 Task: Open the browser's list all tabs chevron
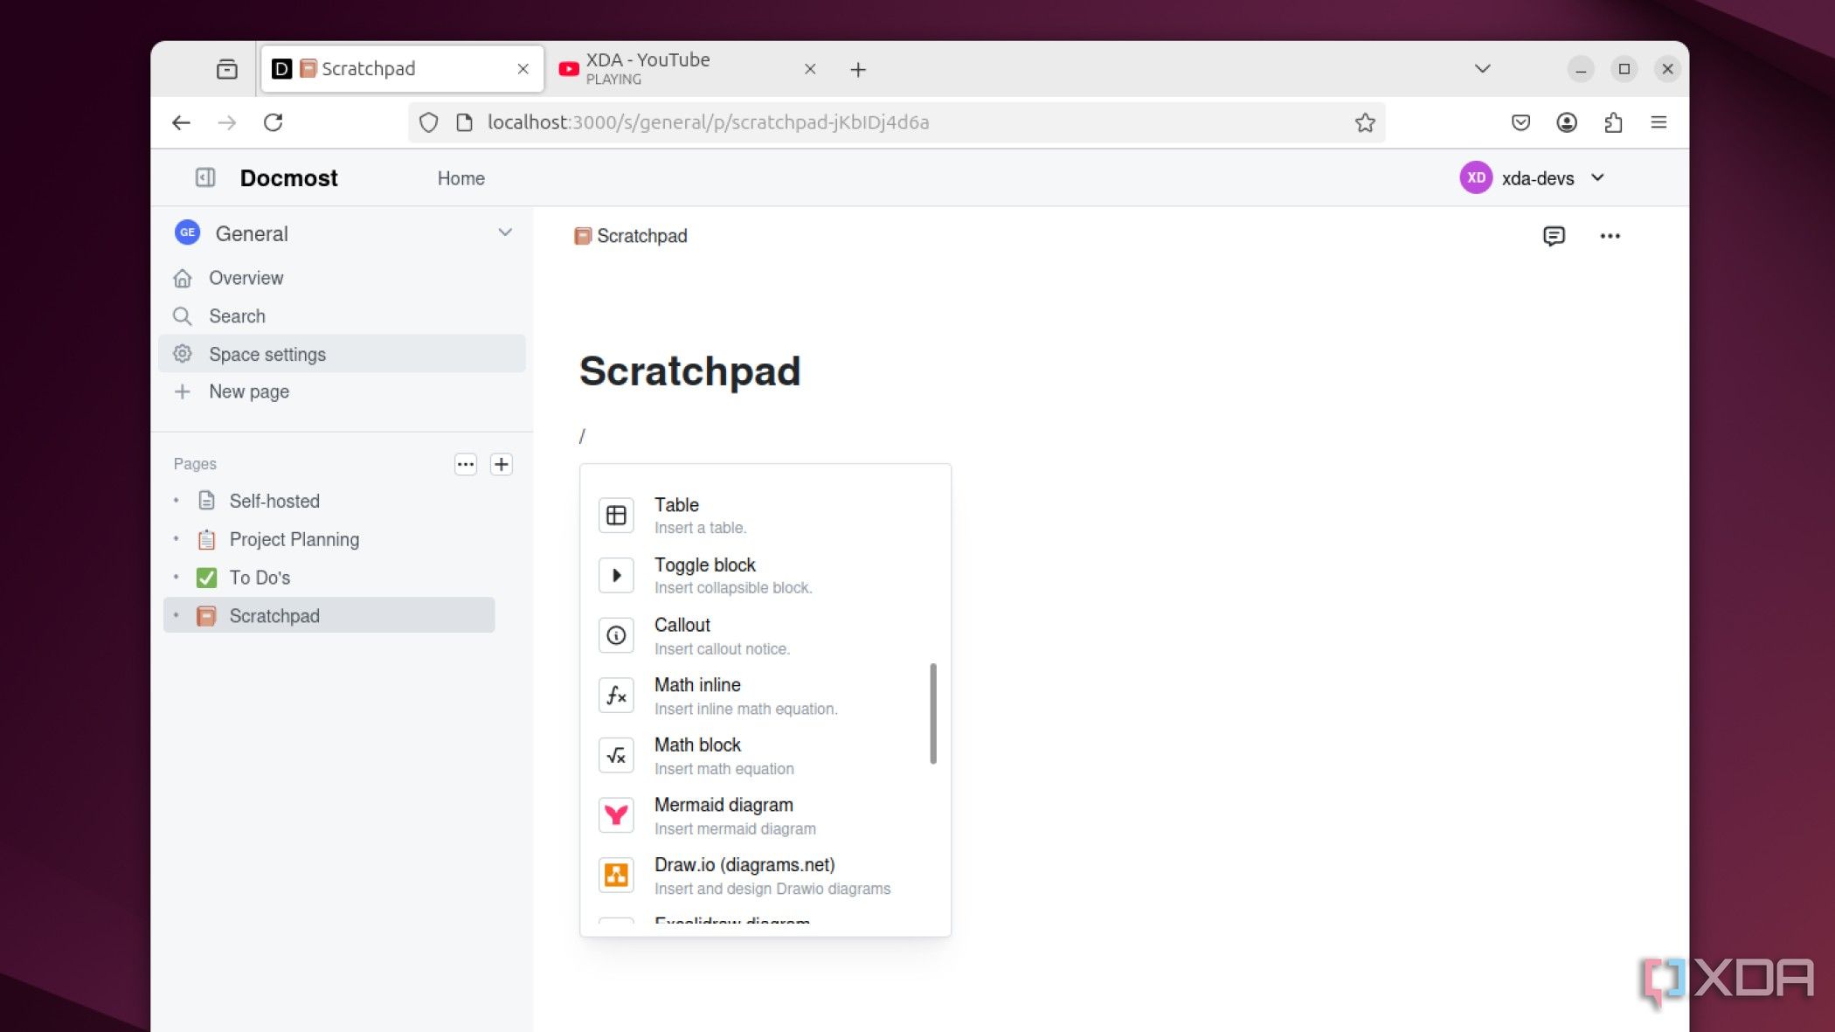[x=1482, y=69]
